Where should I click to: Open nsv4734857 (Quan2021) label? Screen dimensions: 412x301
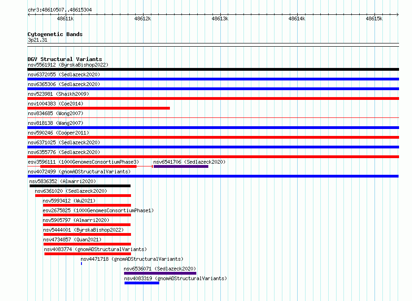(72, 240)
